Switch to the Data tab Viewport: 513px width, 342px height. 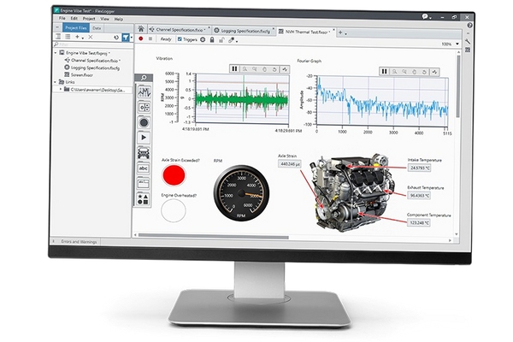[x=96, y=28]
